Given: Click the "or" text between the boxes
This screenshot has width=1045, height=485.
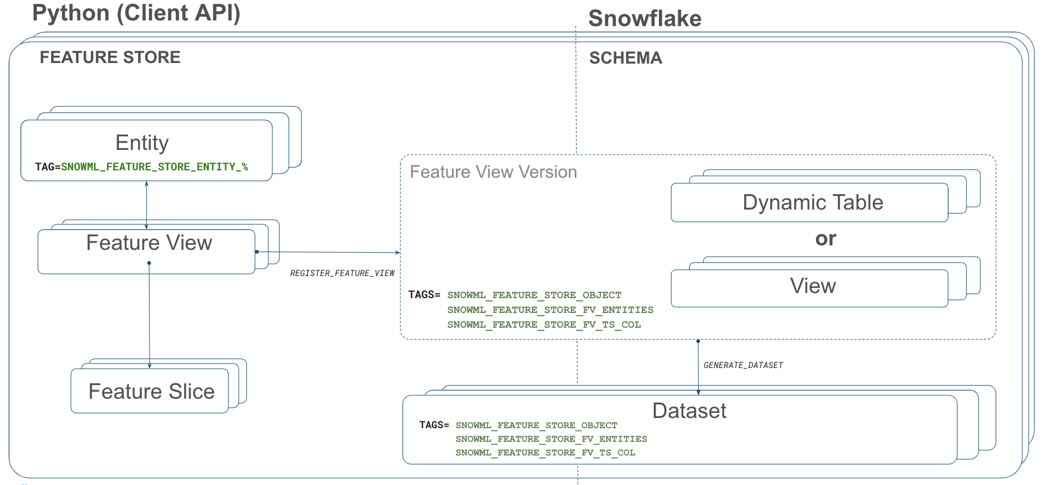Looking at the screenshot, I should [826, 239].
